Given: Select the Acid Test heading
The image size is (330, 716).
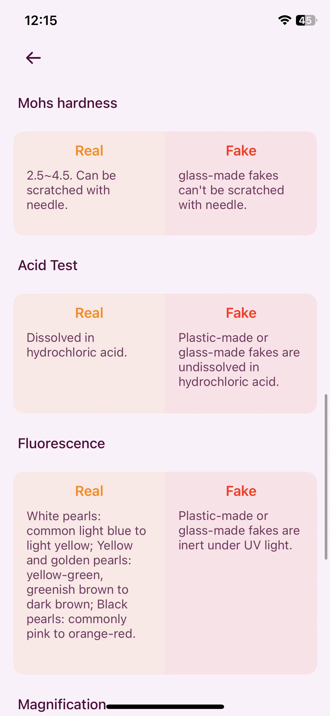Looking at the screenshot, I should [48, 265].
